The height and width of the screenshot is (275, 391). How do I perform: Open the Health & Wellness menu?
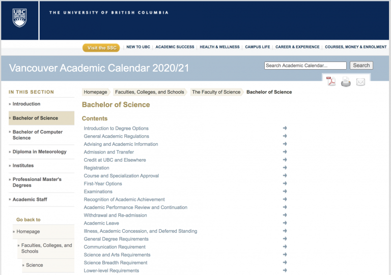(219, 47)
